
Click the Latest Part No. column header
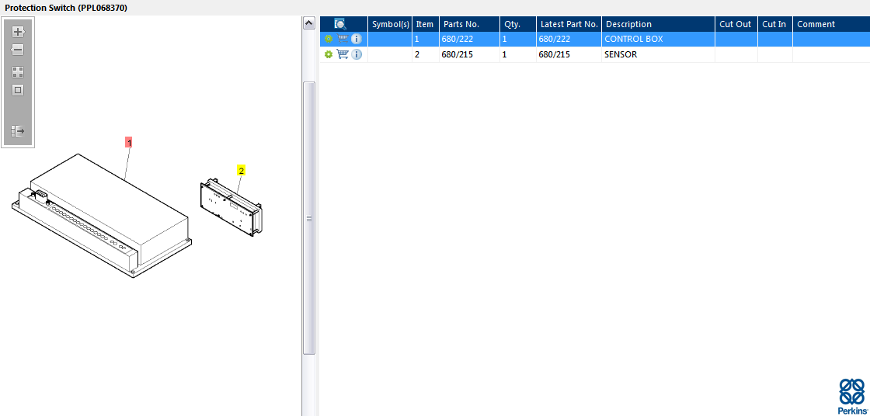point(569,24)
